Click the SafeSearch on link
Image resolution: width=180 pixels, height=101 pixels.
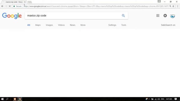(x=168, y=25)
